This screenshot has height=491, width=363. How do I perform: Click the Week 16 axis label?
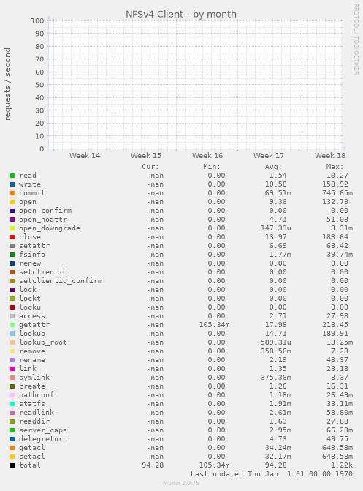(x=207, y=156)
